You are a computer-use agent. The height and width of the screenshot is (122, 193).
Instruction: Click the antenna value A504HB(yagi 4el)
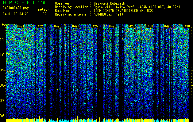108,14
